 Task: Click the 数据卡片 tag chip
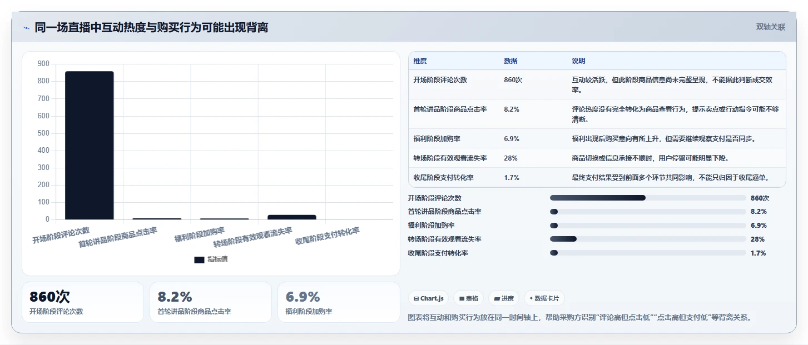tap(544, 298)
